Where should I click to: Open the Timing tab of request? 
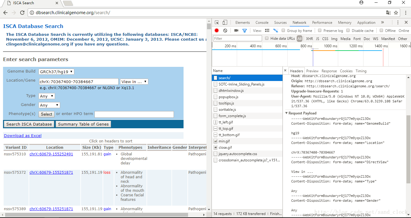[361, 71]
